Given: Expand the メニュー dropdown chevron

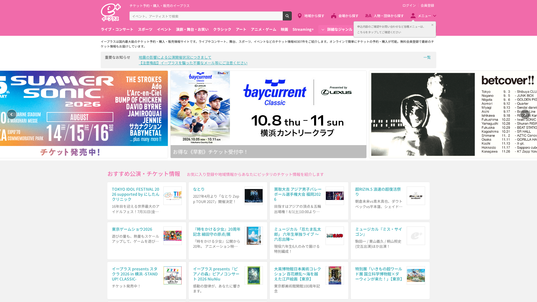Looking at the screenshot, I should point(435,16).
